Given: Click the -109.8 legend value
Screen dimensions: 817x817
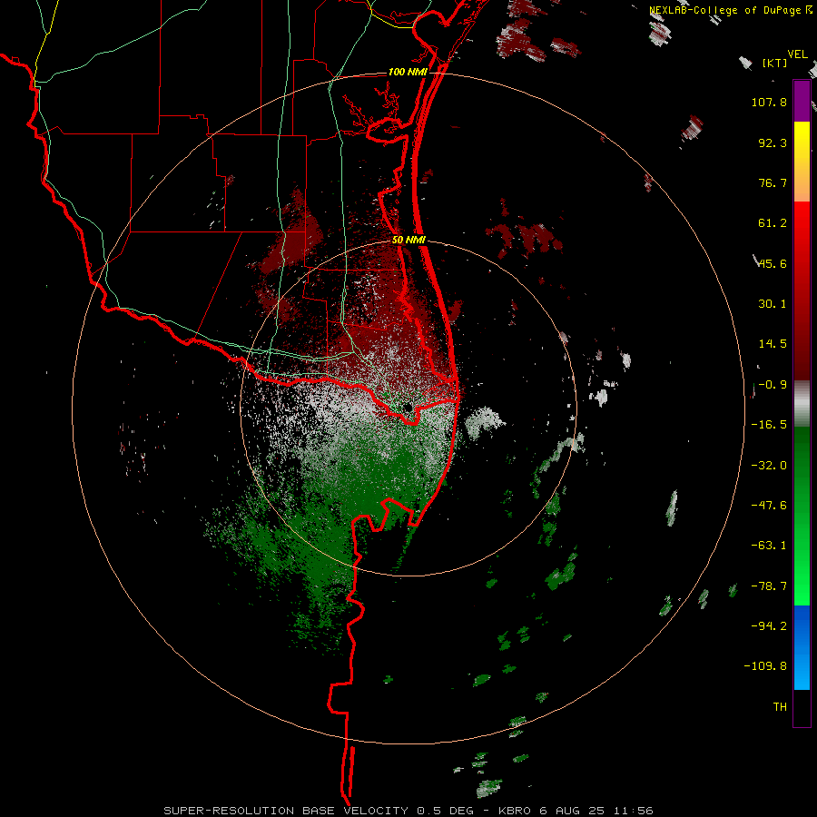Looking at the screenshot, I should coord(765,666).
